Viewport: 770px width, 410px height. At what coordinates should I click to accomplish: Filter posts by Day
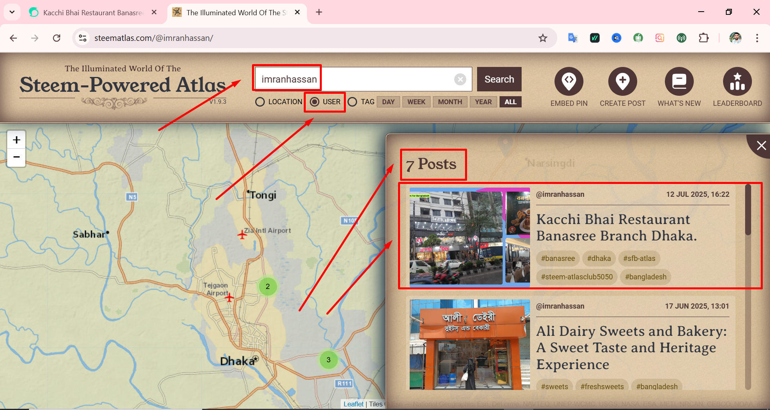388,102
